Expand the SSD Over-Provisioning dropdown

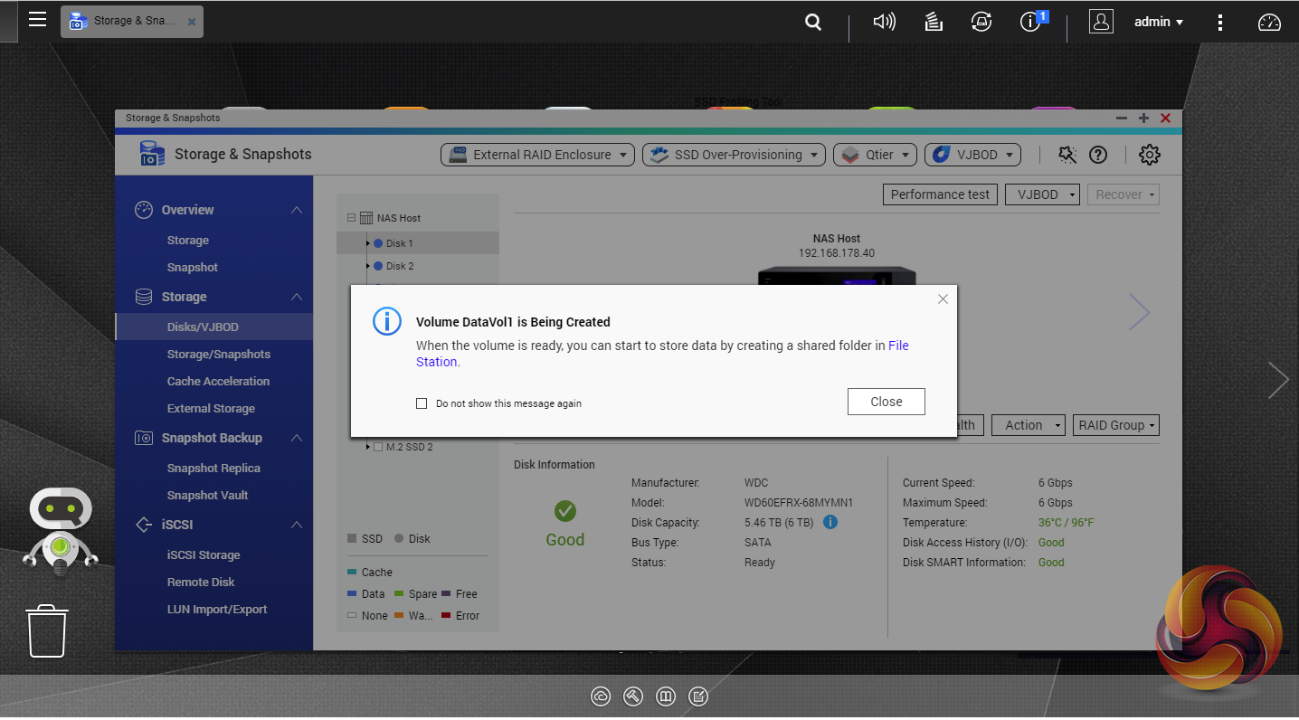point(734,155)
